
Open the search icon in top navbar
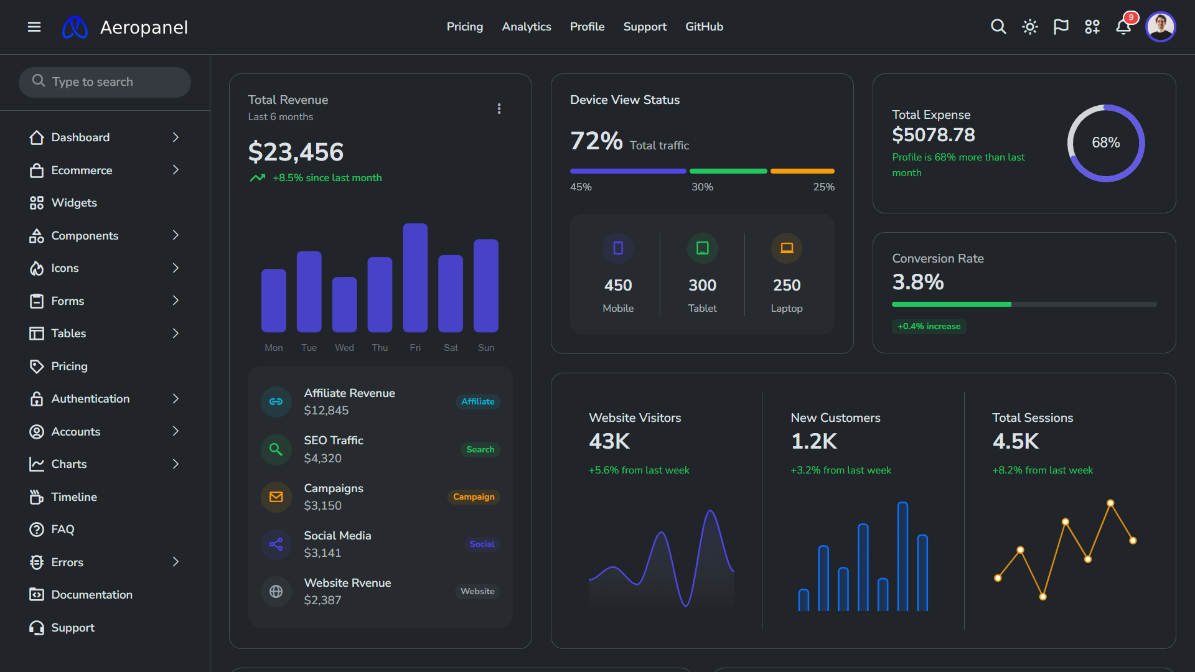(x=998, y=27)
